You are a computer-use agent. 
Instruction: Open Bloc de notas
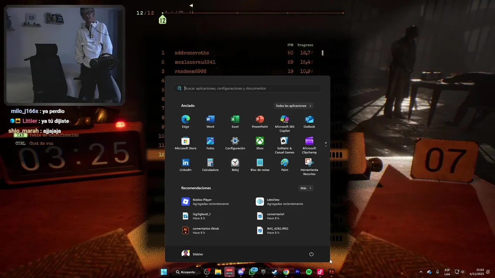260,164
